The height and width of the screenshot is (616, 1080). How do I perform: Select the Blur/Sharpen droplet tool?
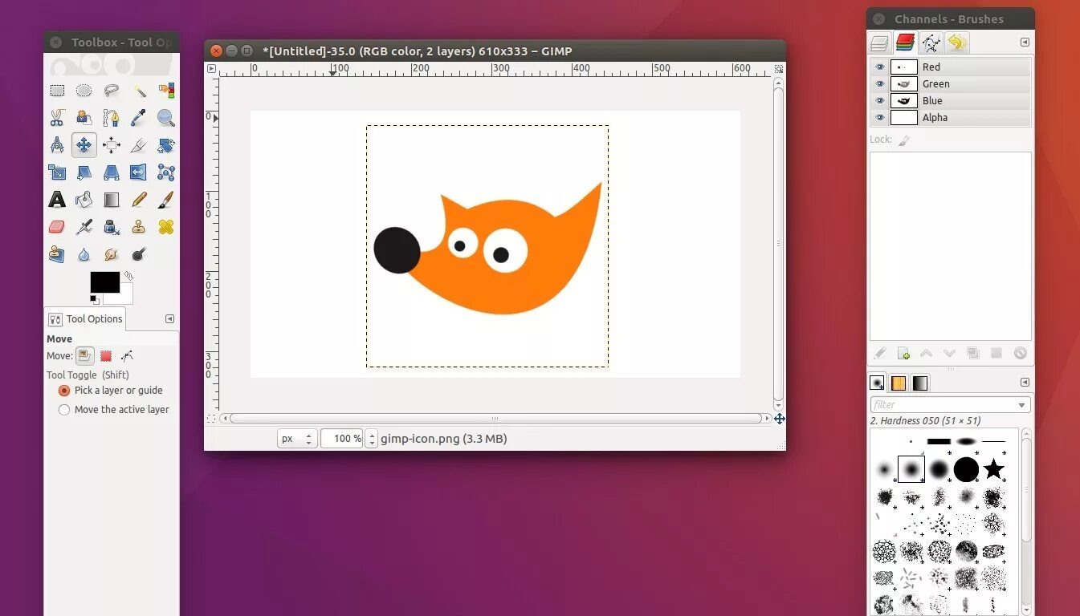(x=84, y=254)
